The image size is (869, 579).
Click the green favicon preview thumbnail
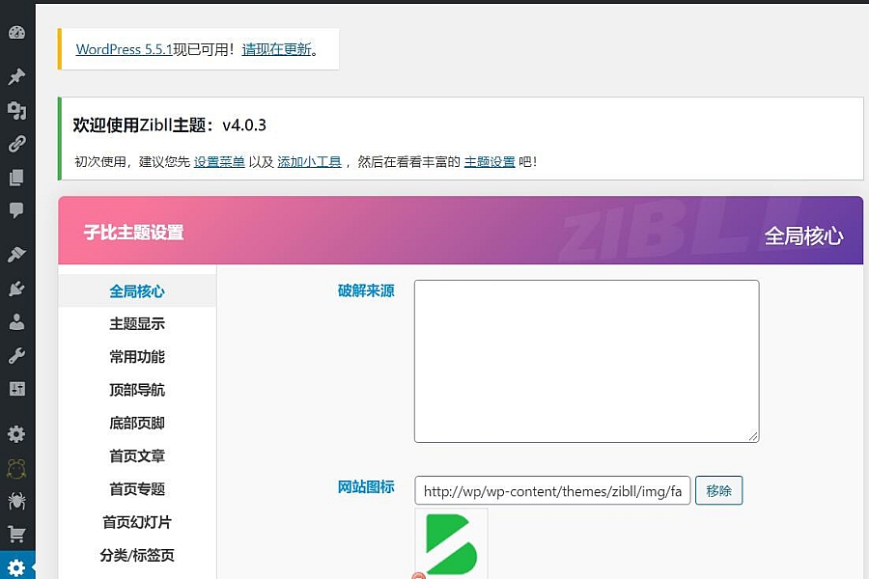coord(451,543)
